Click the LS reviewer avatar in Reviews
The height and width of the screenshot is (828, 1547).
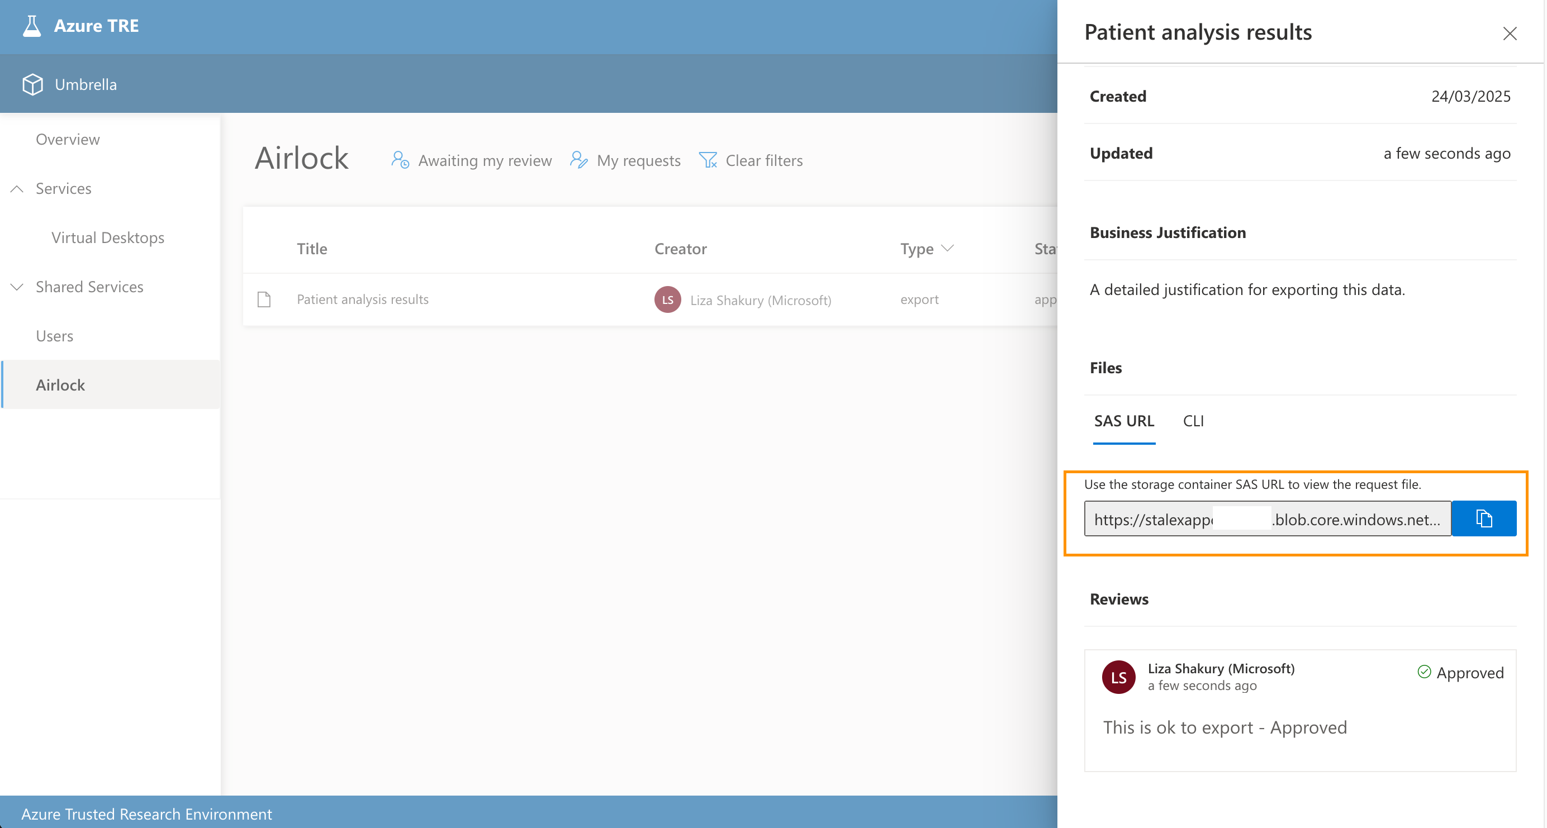click(x=1118, y=677)
